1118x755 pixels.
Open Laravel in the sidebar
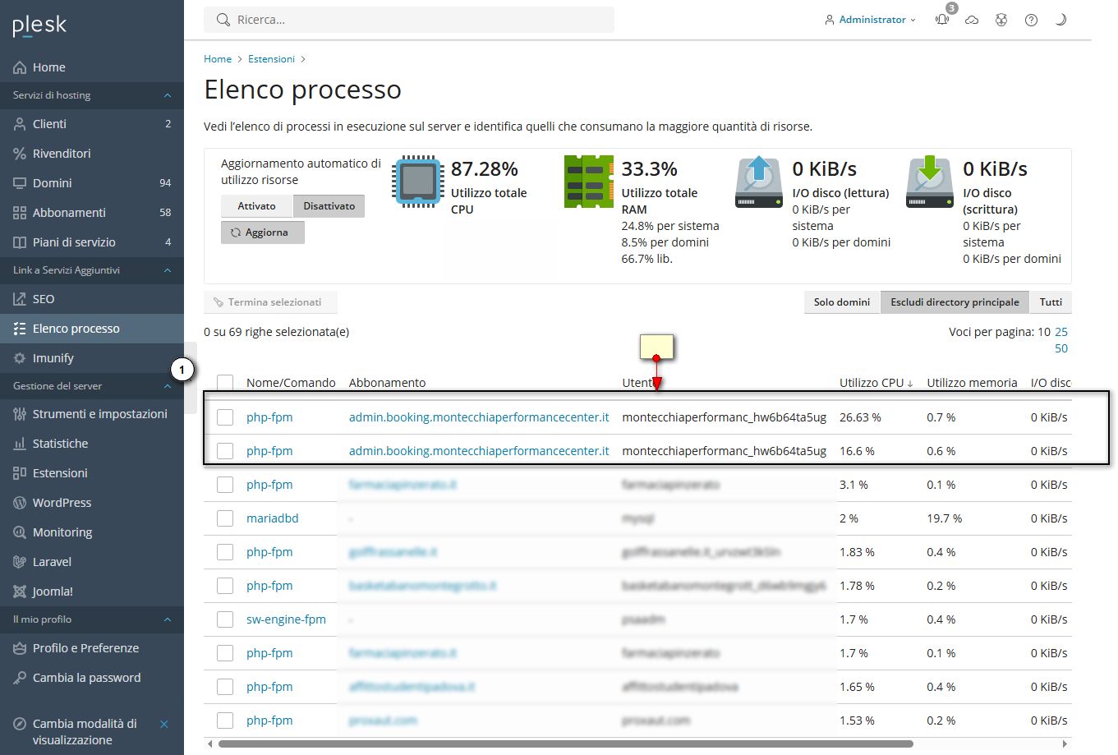click(x=52, y=562)
